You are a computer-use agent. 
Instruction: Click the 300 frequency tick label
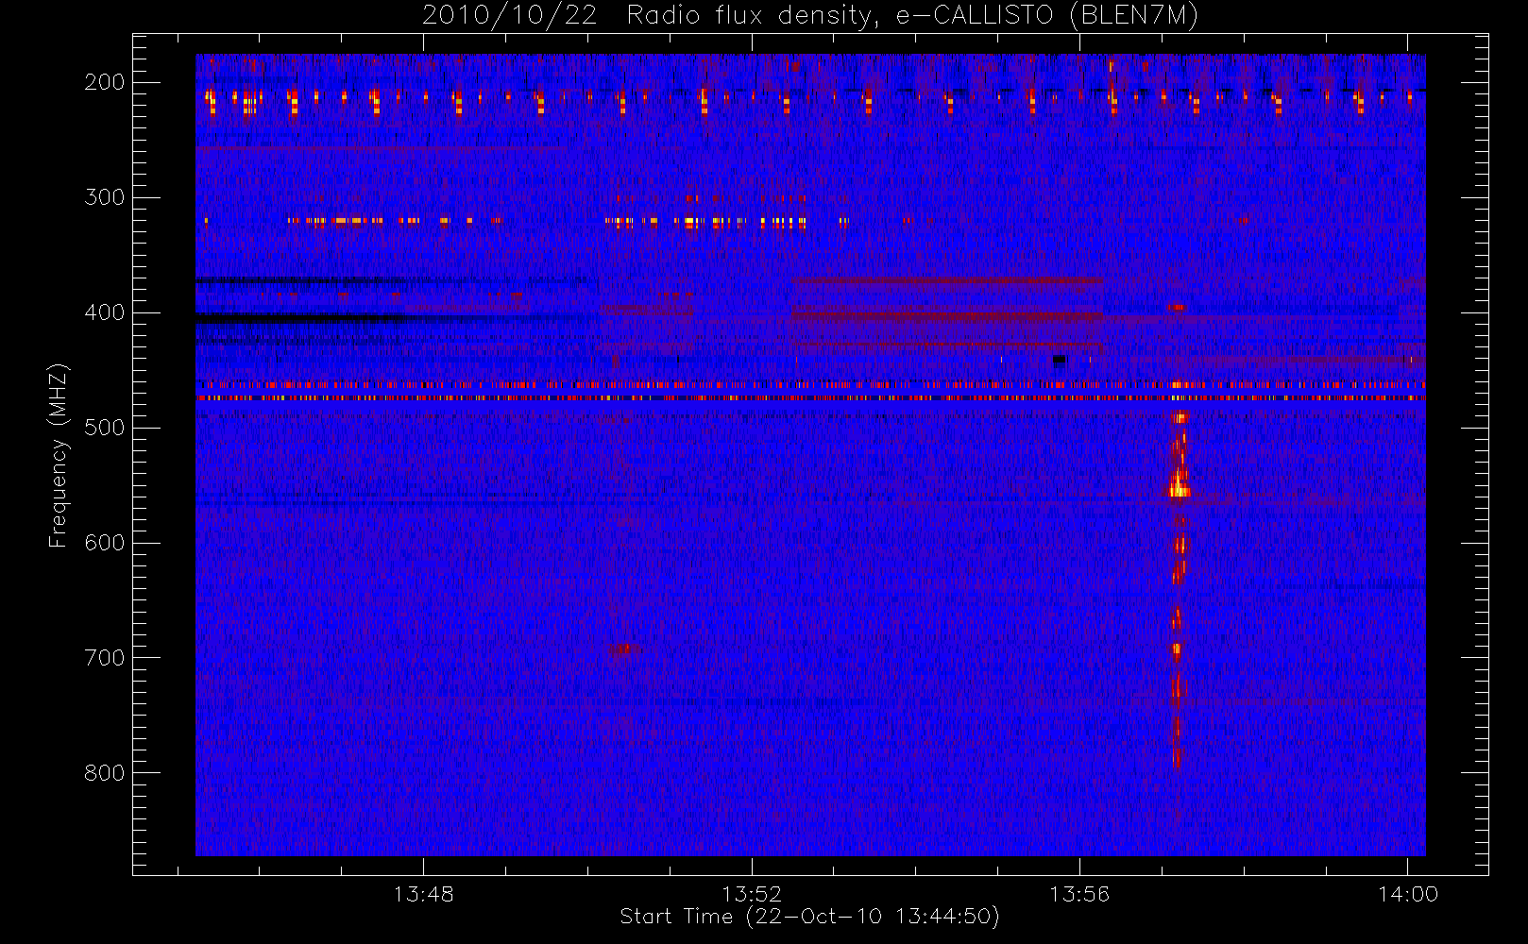(105, 197)
